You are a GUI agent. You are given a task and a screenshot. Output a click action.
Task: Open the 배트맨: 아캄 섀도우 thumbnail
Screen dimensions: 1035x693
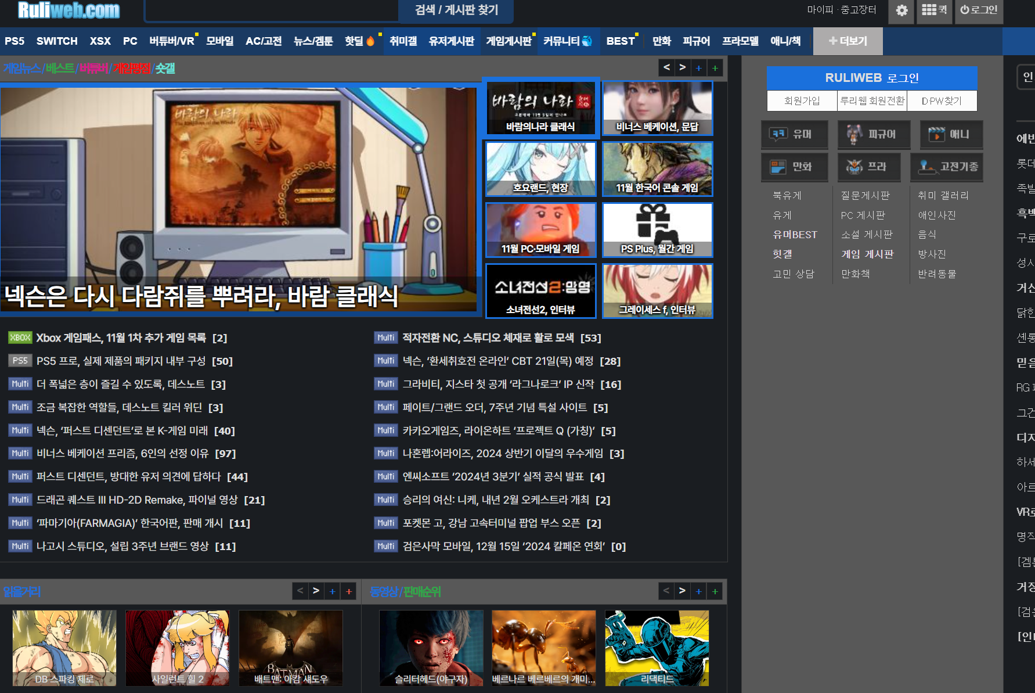(x=291, y=648)
